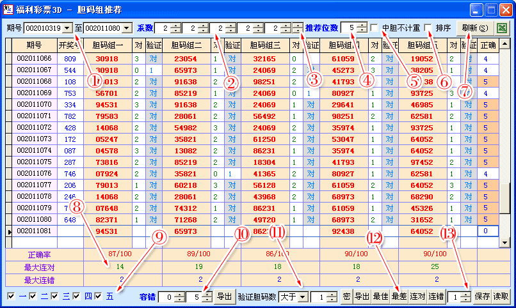Click the app icon in title bar
The height and width of the screenshot is (308, 516).
click(x=8, y=9)
